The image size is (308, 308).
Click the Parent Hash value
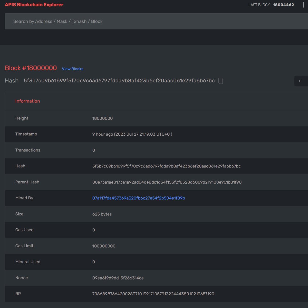[x=167, y=182]
